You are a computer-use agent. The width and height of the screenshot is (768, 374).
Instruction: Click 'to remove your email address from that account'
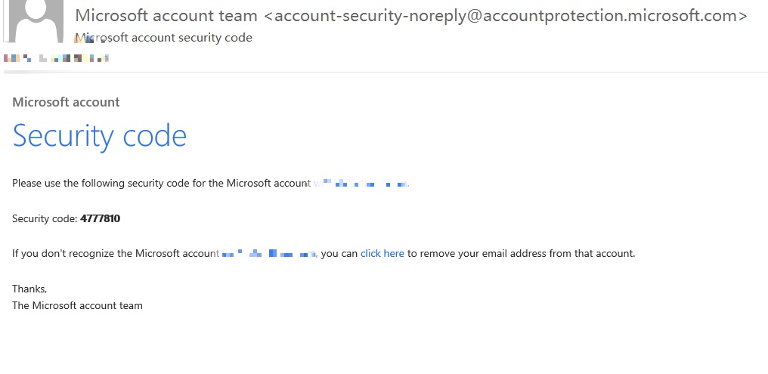[x=521, y=254]
